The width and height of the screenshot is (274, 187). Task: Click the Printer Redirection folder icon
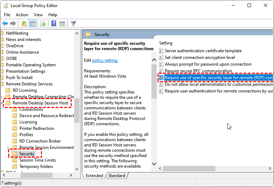tap(14, 128)
